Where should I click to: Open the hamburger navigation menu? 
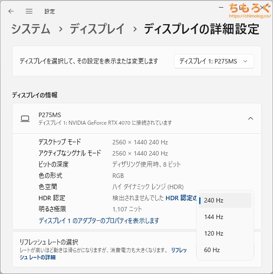click(x=29, y=11)
